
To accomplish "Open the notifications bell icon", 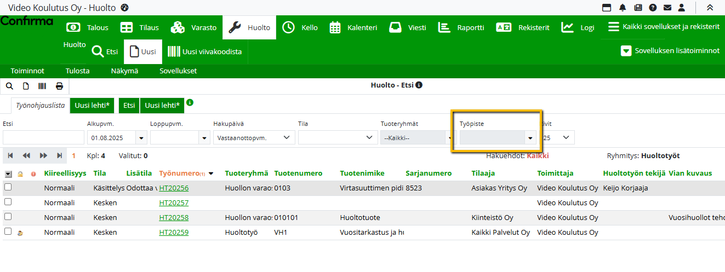I will (623, 8).
